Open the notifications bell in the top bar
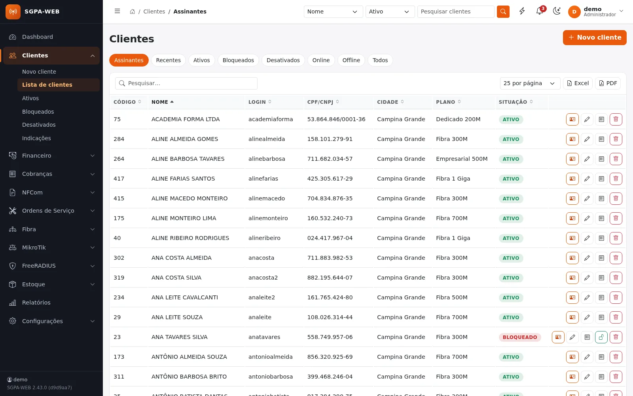633x396 pixels. (x=540, y=11)
